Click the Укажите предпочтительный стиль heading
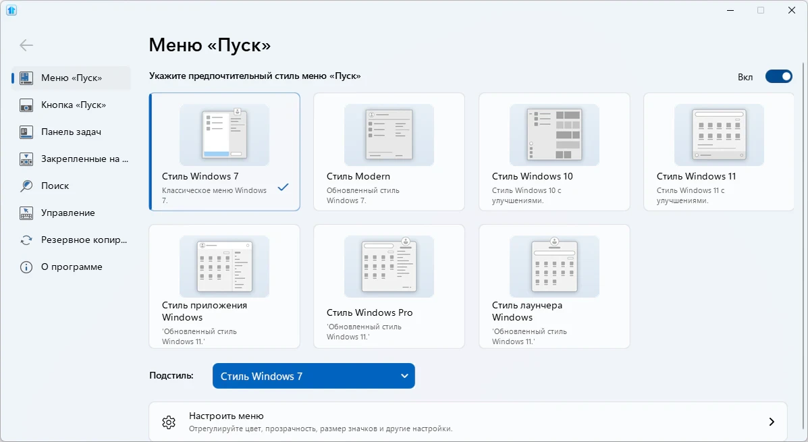 pos(255,76)
